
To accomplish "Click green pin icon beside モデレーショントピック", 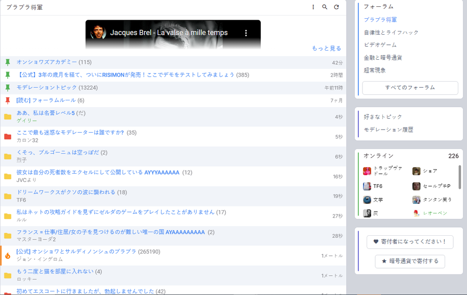I will coord(8,88).
